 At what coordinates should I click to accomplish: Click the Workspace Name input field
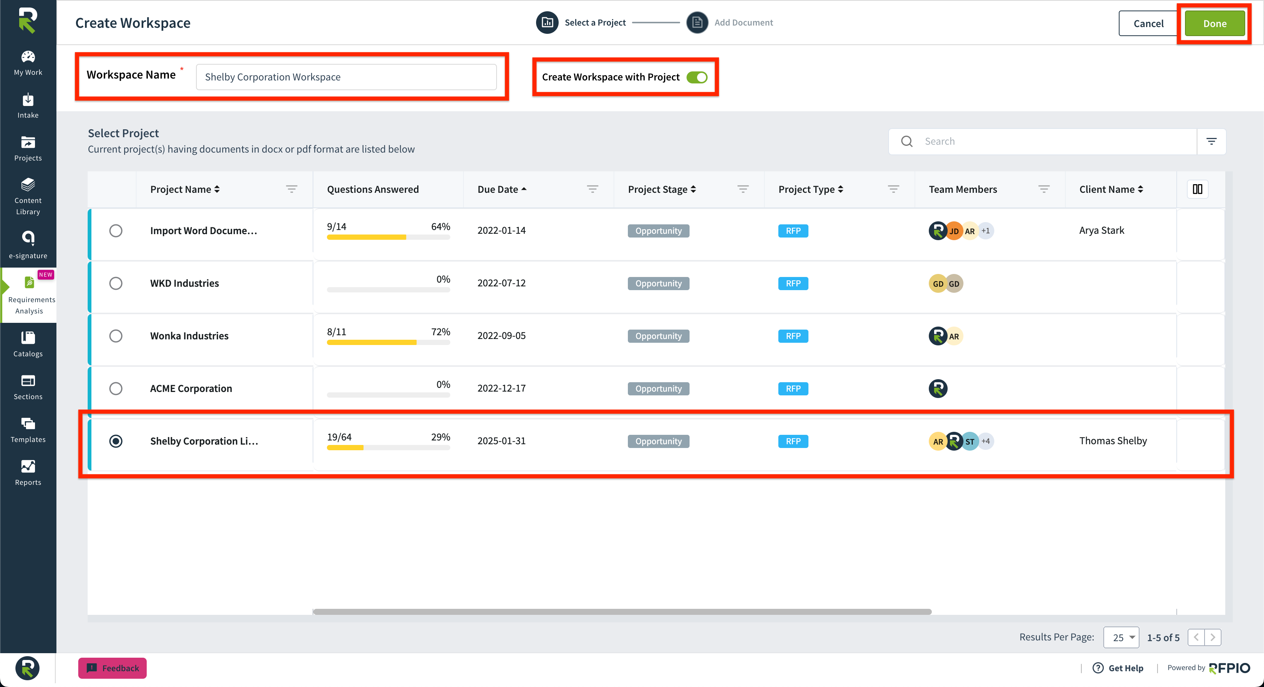346,77
